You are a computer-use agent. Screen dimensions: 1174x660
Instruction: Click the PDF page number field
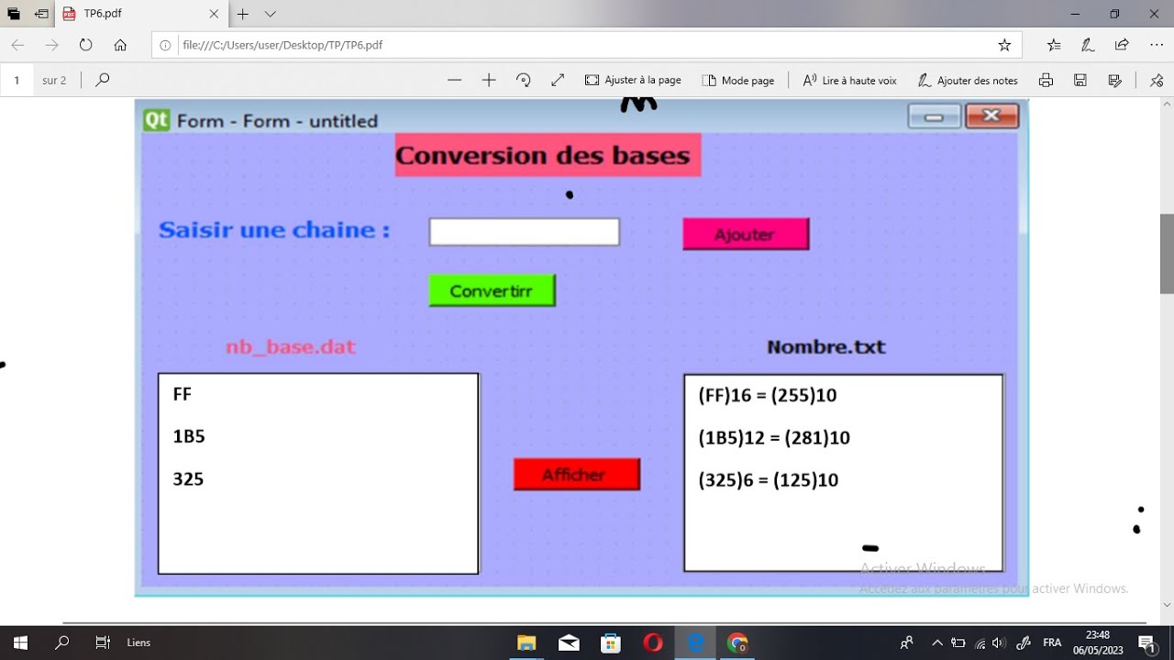pyautogui.click(x=17, y=80)
